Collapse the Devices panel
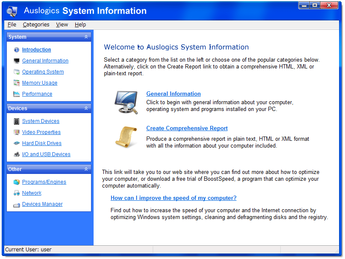The height and width of the screenshot is (259, 345). [86, 108]
